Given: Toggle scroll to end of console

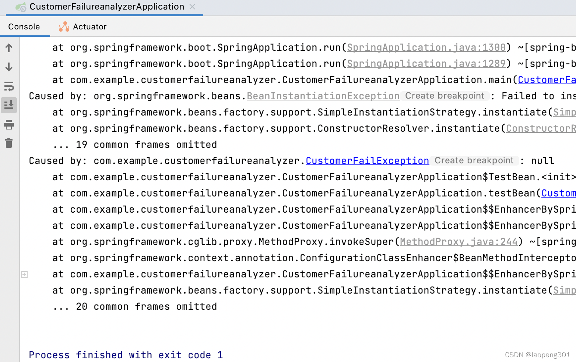Looking at the screenshot, I should (9, 105).
